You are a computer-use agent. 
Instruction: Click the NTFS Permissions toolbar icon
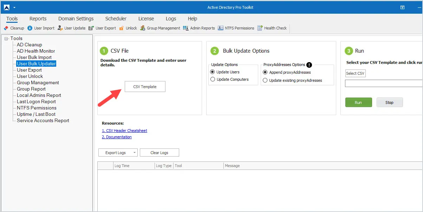[x=221, y=28]
